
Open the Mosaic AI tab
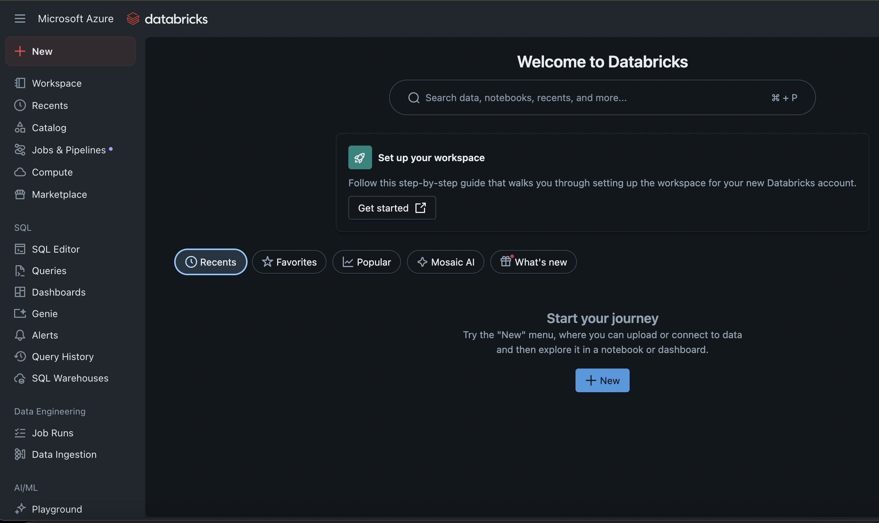(x=445, y=262)
